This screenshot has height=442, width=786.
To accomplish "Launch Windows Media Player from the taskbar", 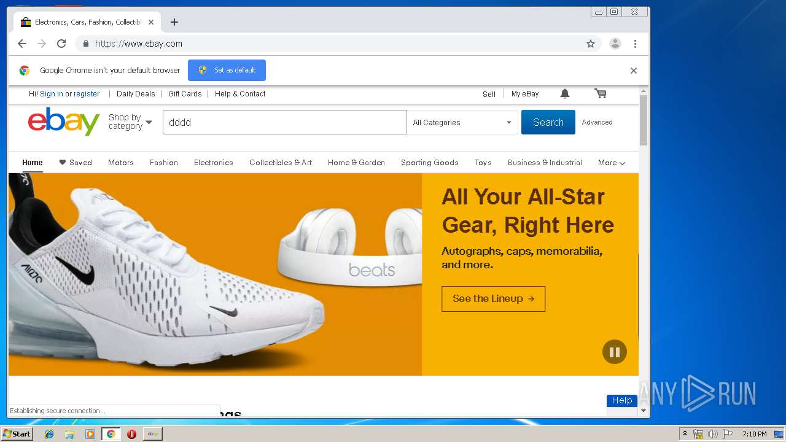I will click(x=90, y=434).
